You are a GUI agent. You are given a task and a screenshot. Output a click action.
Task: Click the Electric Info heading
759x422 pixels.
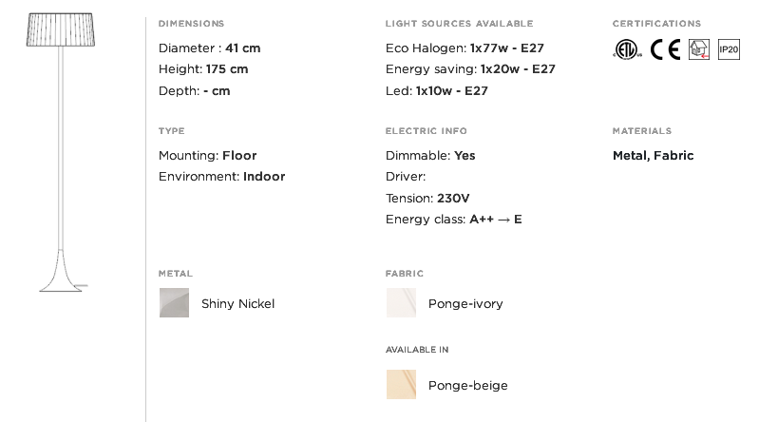click(x=426, y=131)
